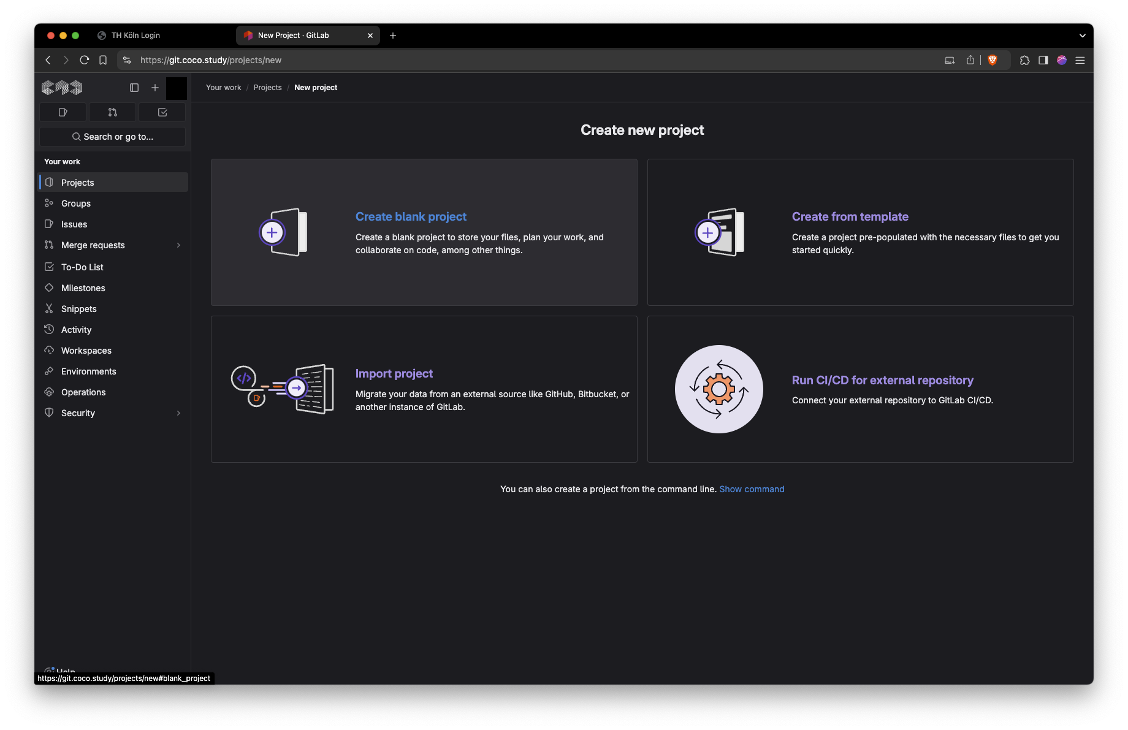Open Milestones in the sidebar
This screenshot has height=730, width=1128.
pyautogui.click(x=113, y=287)
